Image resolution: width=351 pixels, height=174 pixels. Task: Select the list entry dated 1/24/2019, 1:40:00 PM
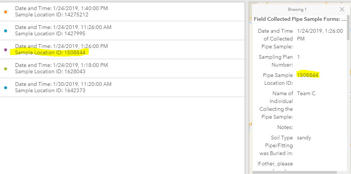point(62,8)
